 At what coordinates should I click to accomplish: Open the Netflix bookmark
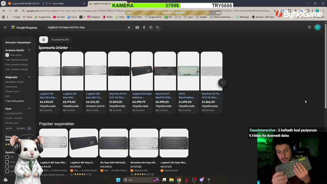pos(108,17)
